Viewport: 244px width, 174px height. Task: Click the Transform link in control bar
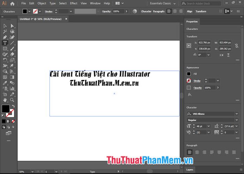(x=201, y=11)
